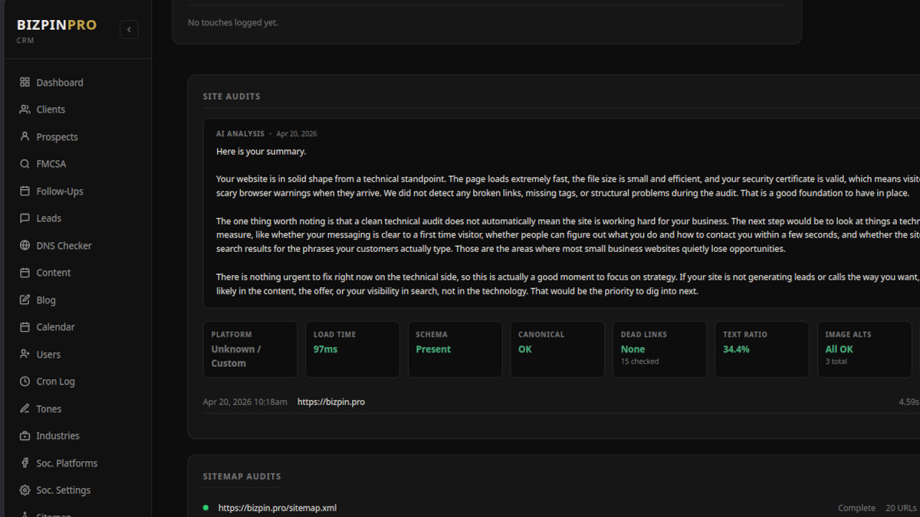Open the Content menu item
The width and height of the screenshot is (920, 517).
(53, 273)
